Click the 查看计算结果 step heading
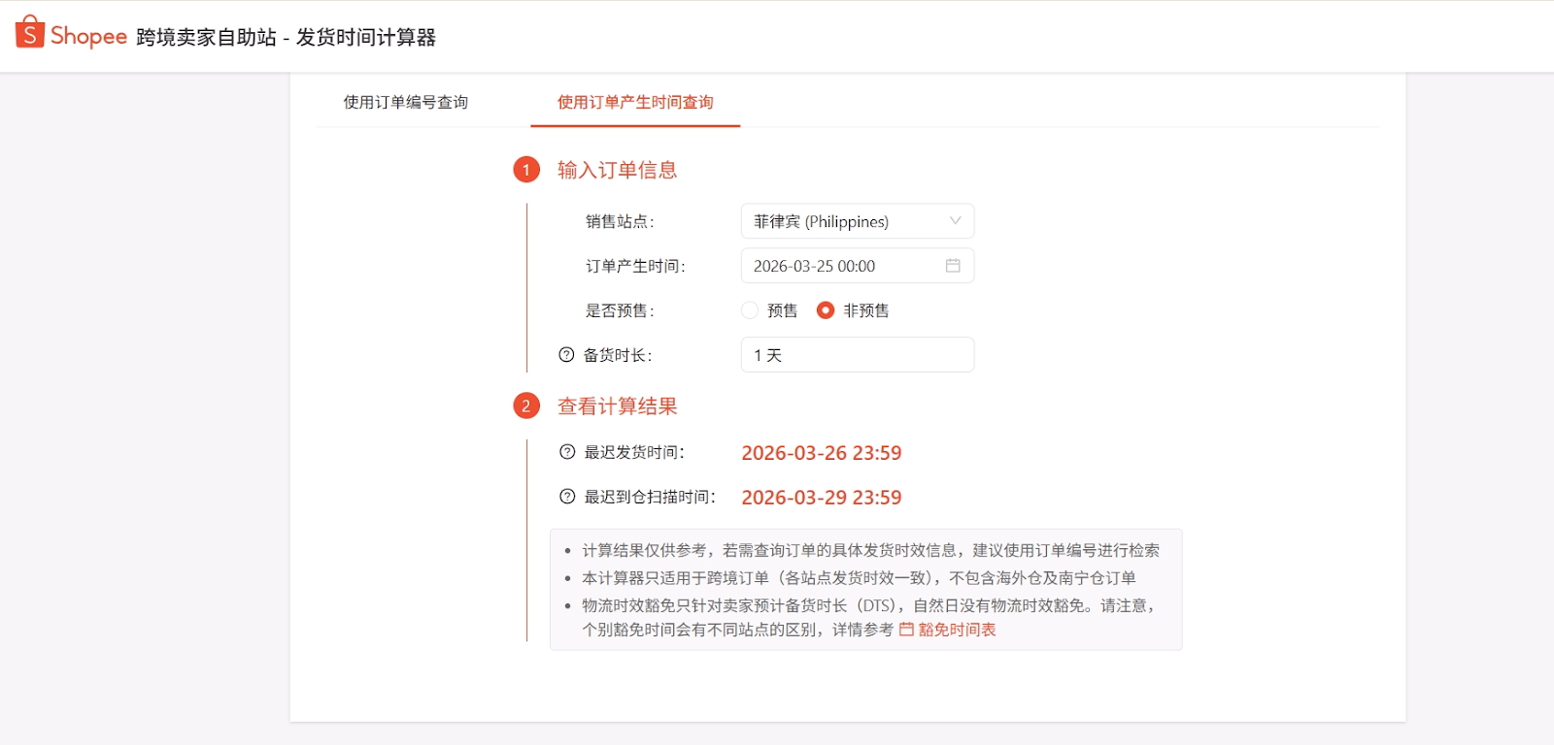1554x745 pixels. click(617, 406)
